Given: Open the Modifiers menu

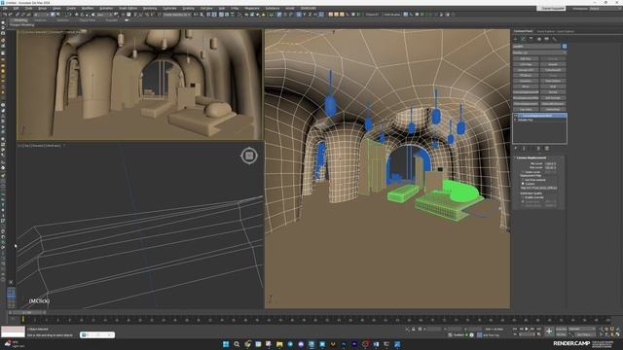Looking at the screenshot, I should (x=88, y=8).
